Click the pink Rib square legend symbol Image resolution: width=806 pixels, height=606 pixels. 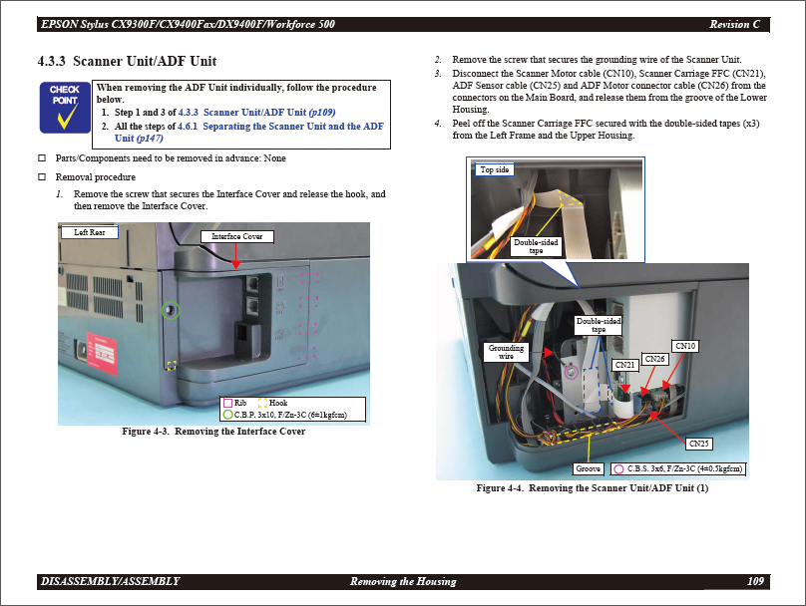[226, 404]
